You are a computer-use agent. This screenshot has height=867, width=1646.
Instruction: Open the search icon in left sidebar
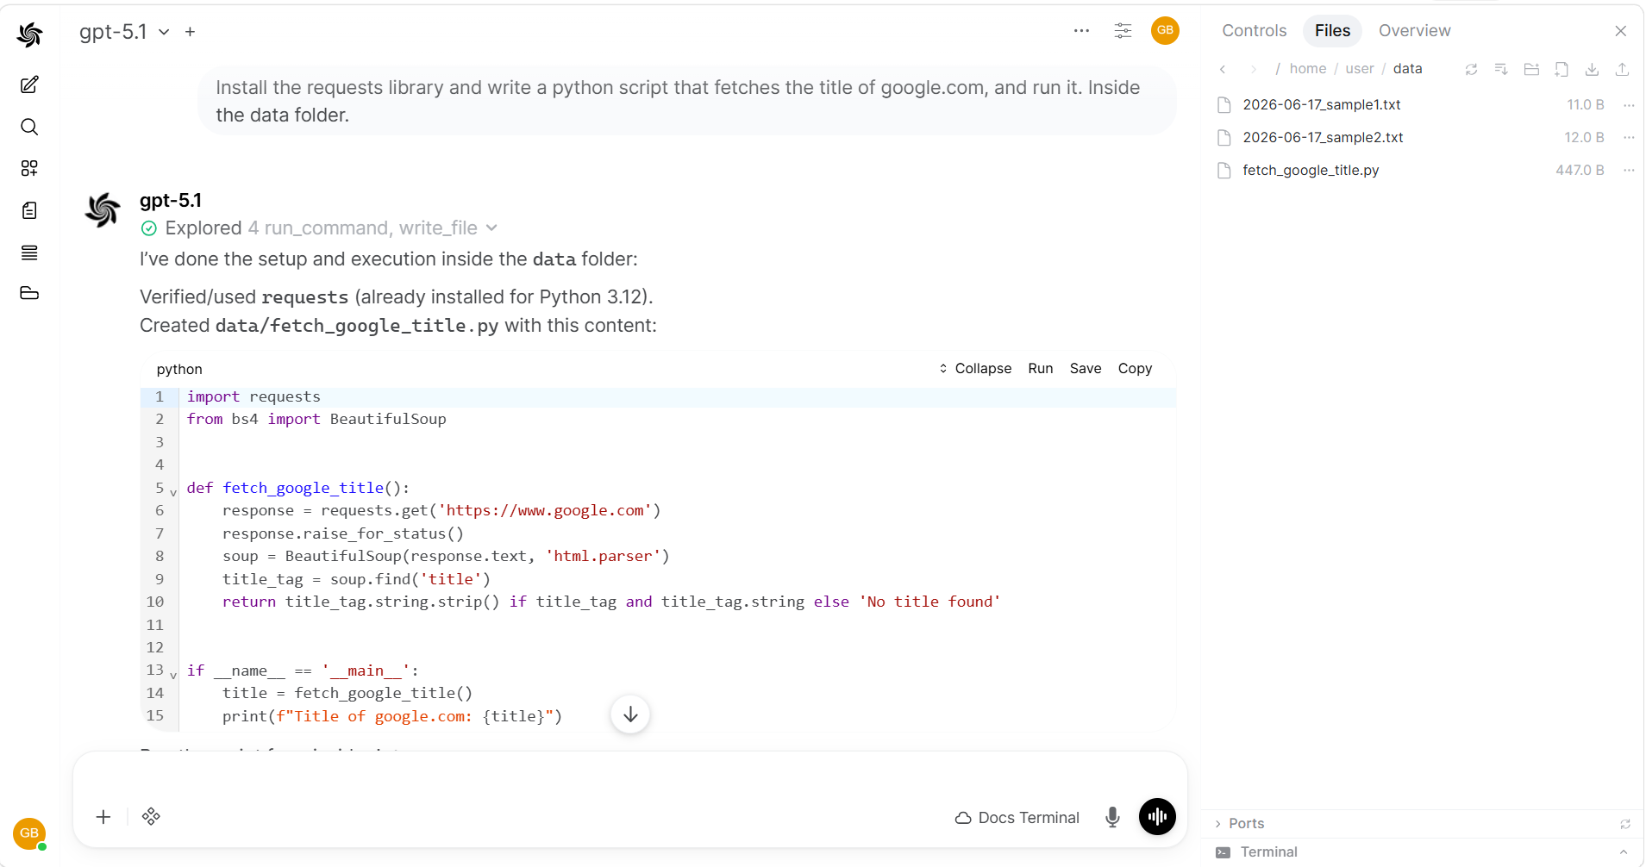click(x=29, y=127)
